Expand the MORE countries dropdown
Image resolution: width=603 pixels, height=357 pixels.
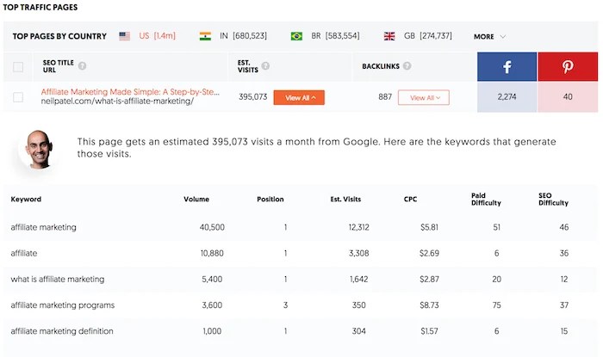[489, 37]
